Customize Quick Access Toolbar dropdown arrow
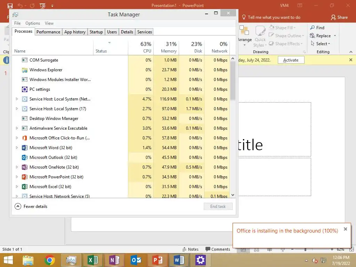Viewport: 356px width, 267px height. tap(52, 6)
